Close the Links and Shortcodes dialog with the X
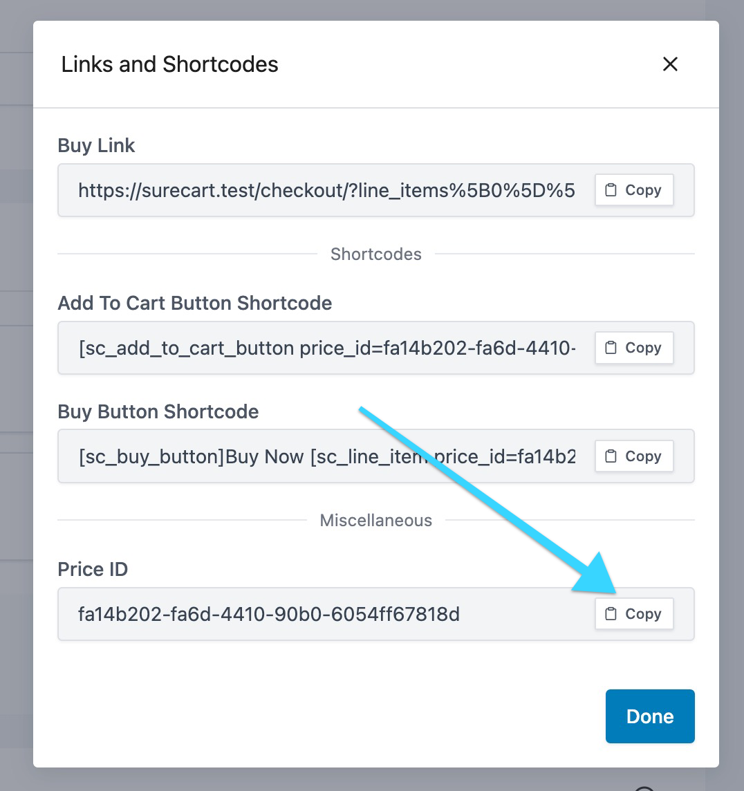Image resolution: width=744 pixels, height=791 pixels. [x=669, y=64]
